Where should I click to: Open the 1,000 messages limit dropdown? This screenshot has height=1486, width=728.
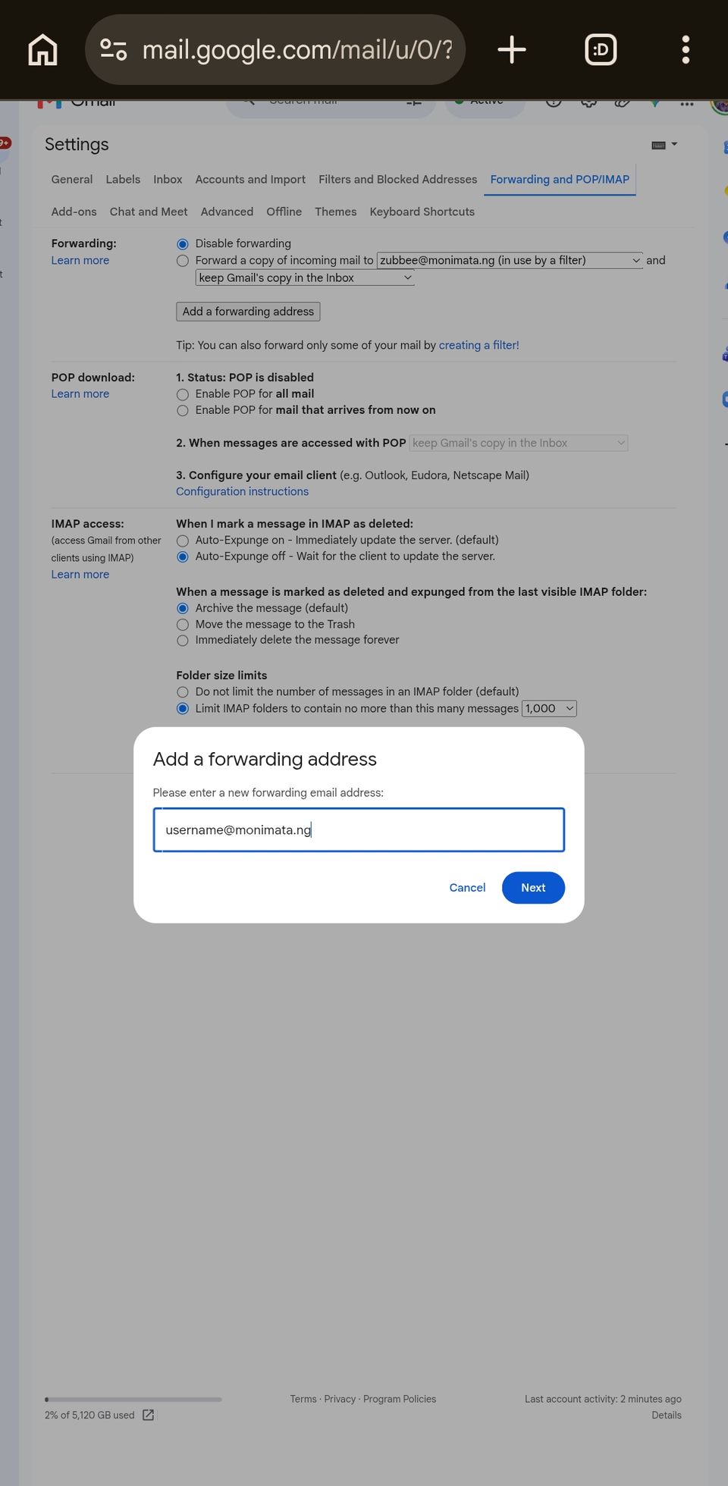(x=549, y=708)
